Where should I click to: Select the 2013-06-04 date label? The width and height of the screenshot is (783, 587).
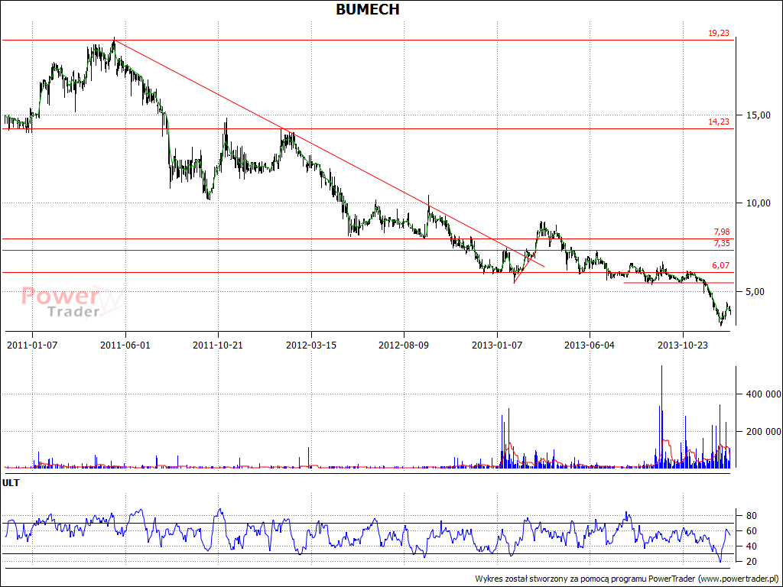[590, 345]
